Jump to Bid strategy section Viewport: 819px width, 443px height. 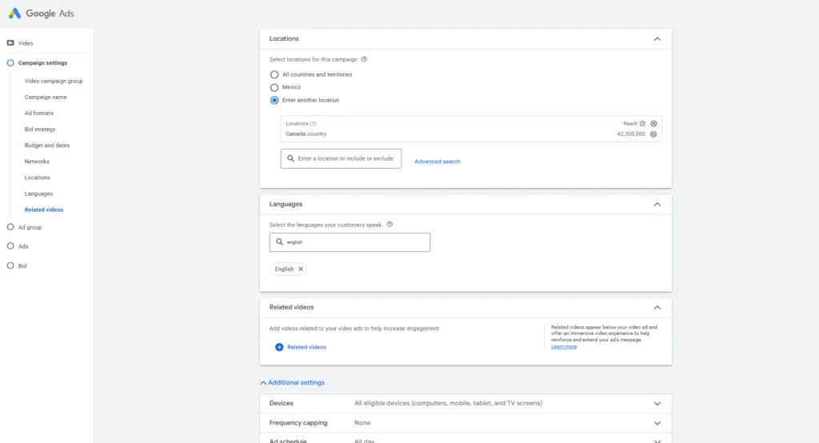pos(40,129)
